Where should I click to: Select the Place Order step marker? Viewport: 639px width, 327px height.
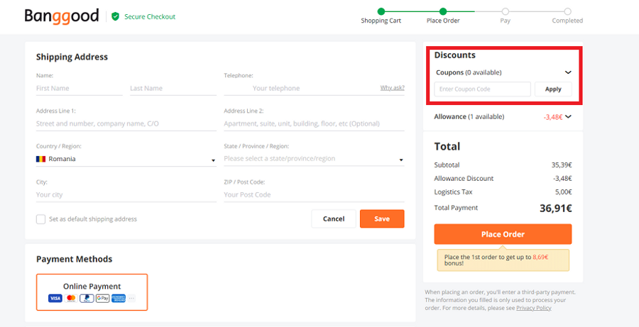443,11
